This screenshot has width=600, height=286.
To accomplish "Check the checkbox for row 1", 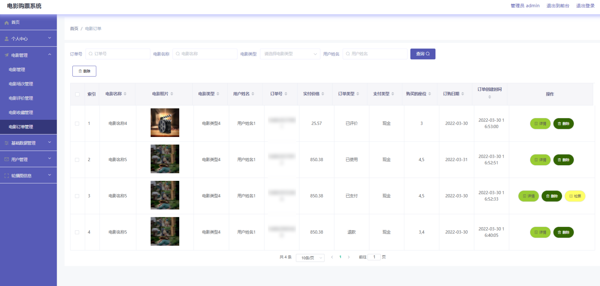I will tap(77, 124).
